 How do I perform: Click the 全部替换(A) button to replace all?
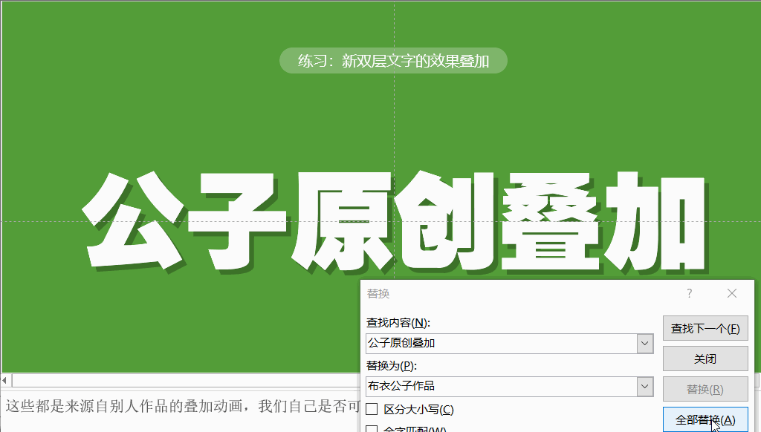(x=705, y=418)
